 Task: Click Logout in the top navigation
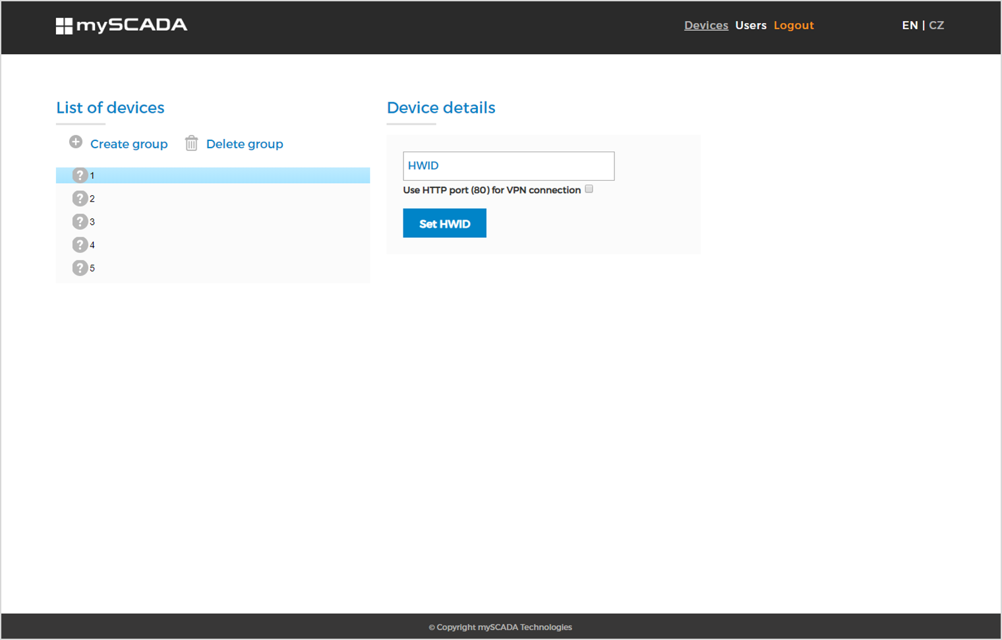(794, 25)
